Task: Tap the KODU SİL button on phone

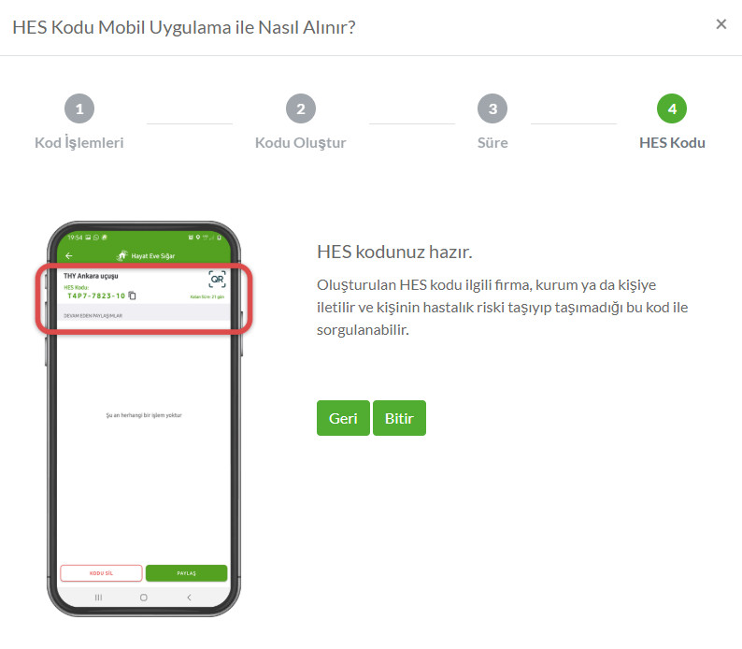Action: coord(101,573)
